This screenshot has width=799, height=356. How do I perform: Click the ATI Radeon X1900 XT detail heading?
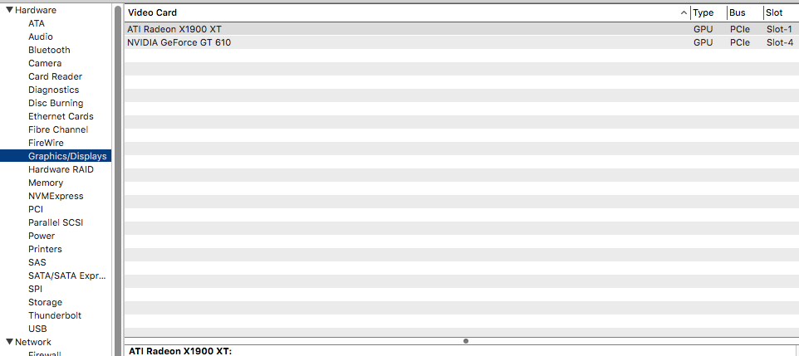[x=180, y=351]
